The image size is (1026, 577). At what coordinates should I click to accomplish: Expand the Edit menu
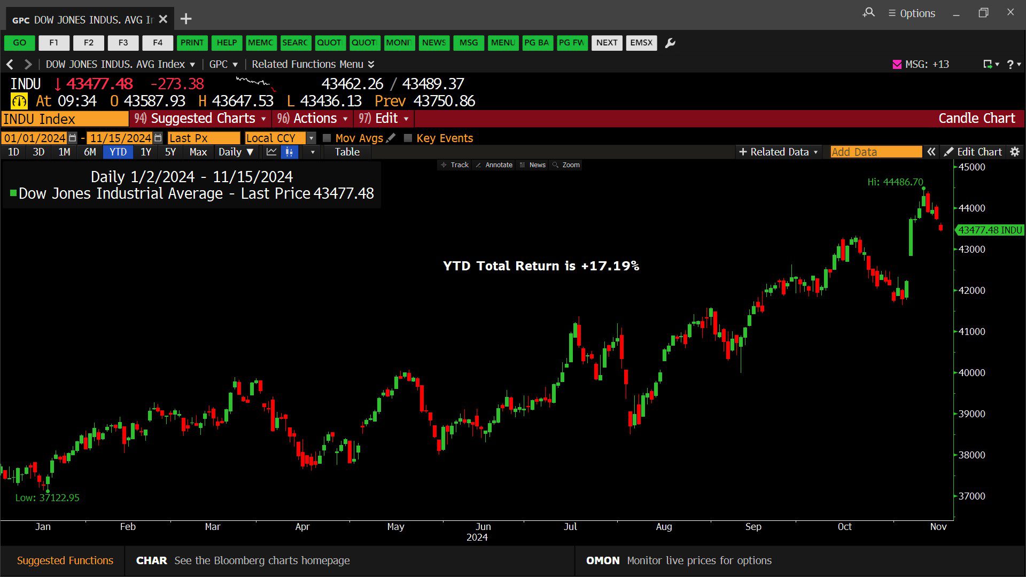(383, 119)
